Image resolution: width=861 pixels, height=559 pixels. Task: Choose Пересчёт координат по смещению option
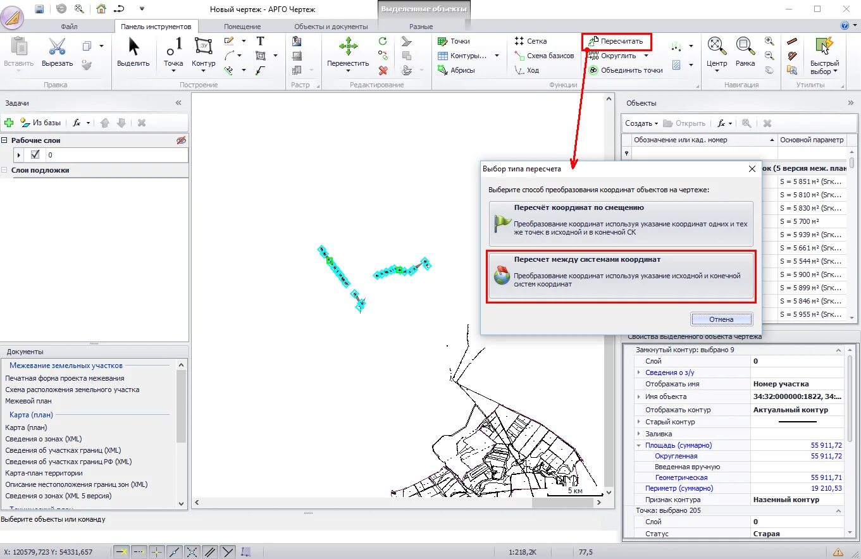621,223
